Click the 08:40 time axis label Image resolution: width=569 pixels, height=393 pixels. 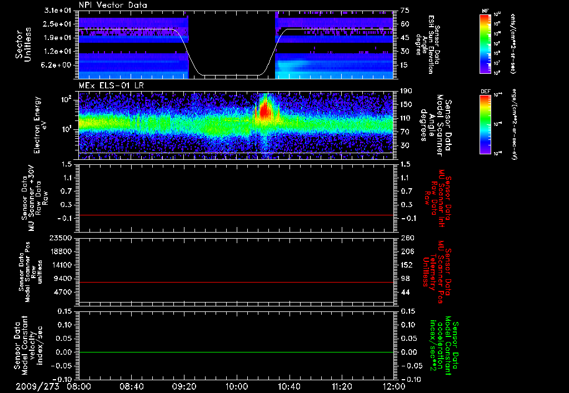pyautogui.click(x=131, y=387)
